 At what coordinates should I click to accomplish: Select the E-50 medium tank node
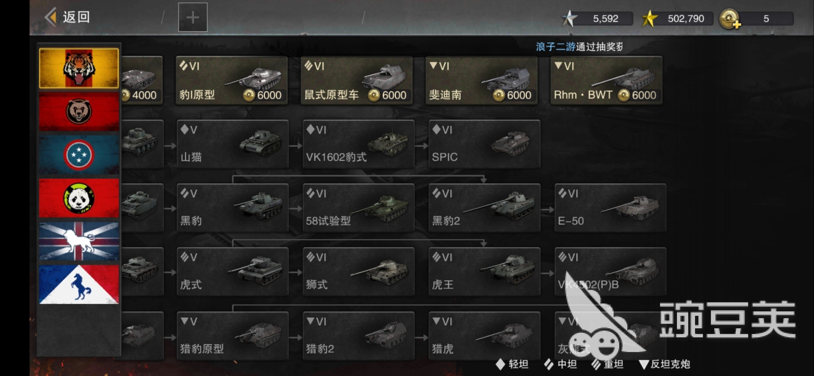[x=610, y=208]
